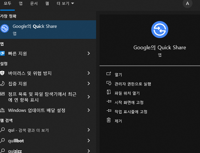Select the quillbot web suggestion
This screenshot has width=200, height=153.
click(48, 141)
